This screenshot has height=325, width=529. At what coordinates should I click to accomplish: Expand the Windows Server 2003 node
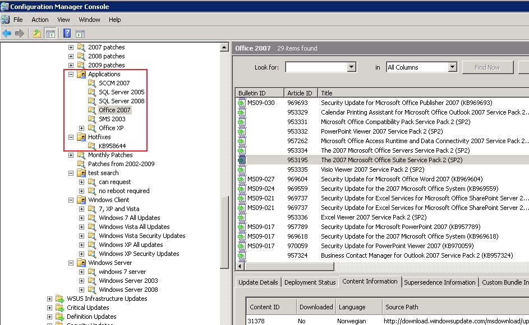(x=82, y=281)
